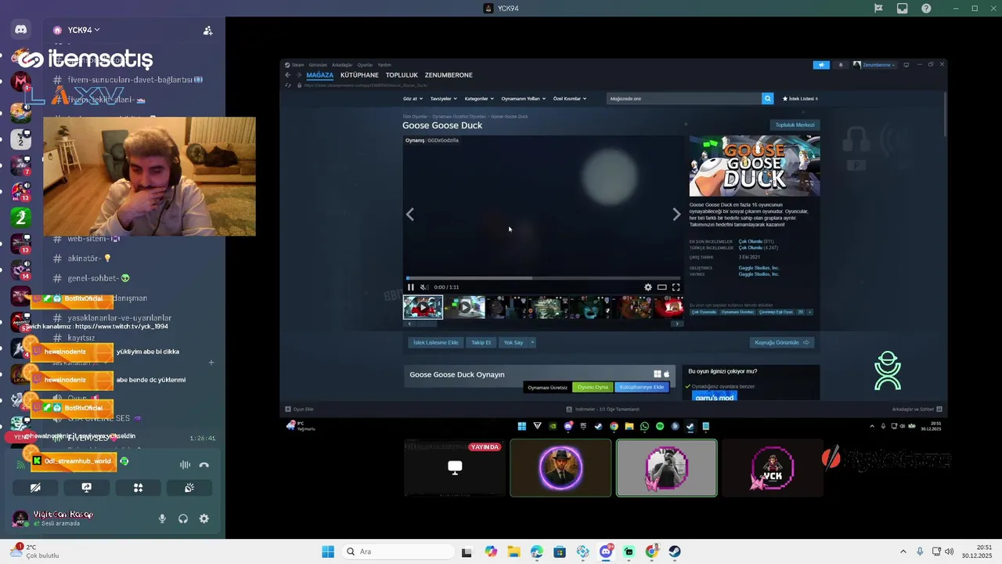Screen dimensions: 1002x564
Task: Open İstek Listesi wishlist link
Action: click(x=800, y=99)
